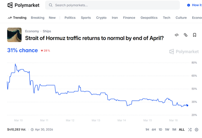Click the Search polymarkets input field

pos(113,5)
